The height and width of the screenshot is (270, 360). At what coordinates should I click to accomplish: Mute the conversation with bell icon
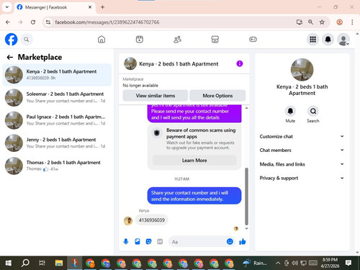point(290,111)
